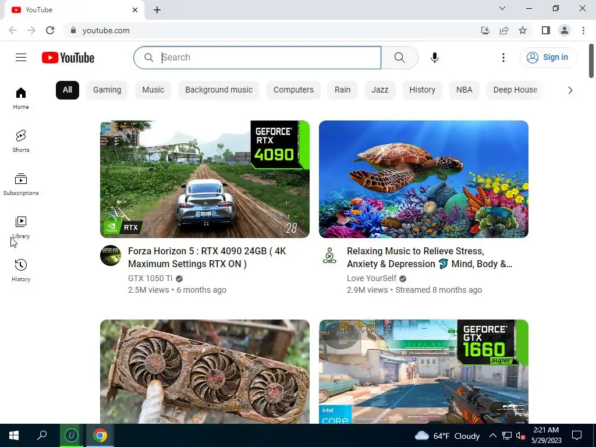Open the tab search dropdown chevron
This screenshot has height=447, width=596.
pyautogui.click(x=502, y=8)
